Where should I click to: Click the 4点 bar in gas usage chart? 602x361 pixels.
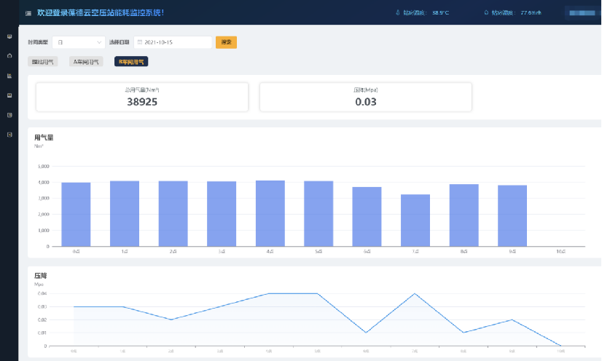click(x=270, y=213)
